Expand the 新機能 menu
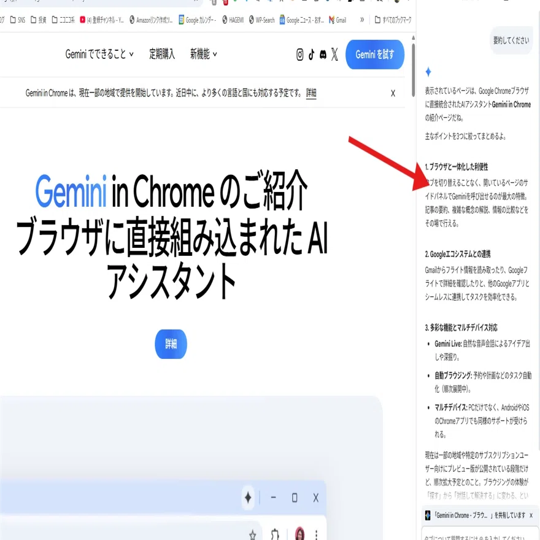Image resolution: width=540 pixels, height=540 pixels. click(x=204, y=54)
